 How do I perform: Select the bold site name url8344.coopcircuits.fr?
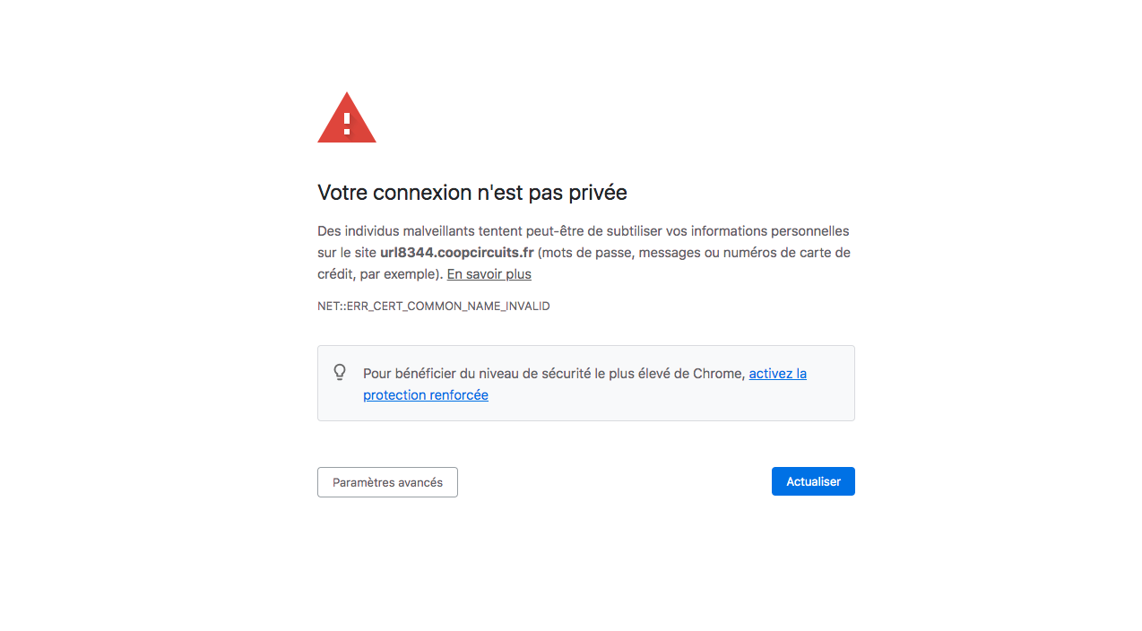(457, 253)
